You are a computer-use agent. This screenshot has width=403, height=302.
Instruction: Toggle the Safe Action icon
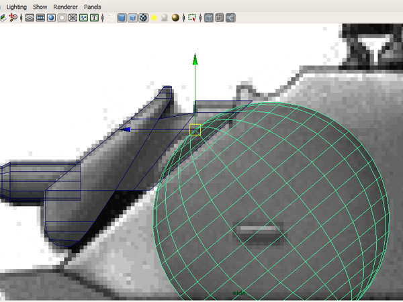coord(83,17)
